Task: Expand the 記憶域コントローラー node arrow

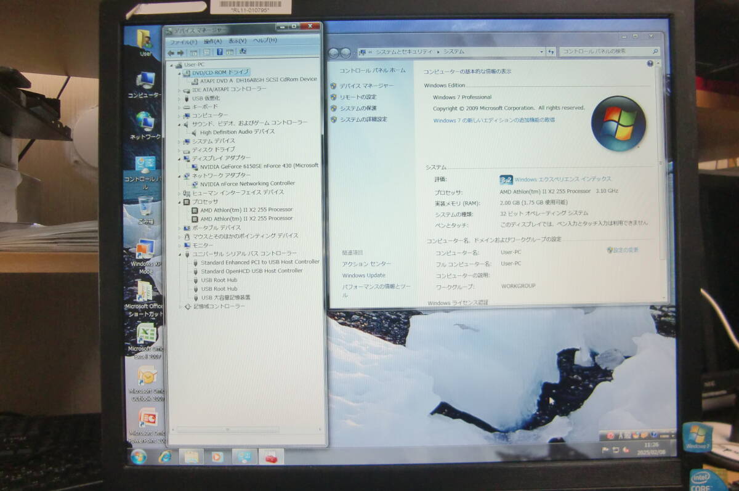Action: (x=180, y=306)
